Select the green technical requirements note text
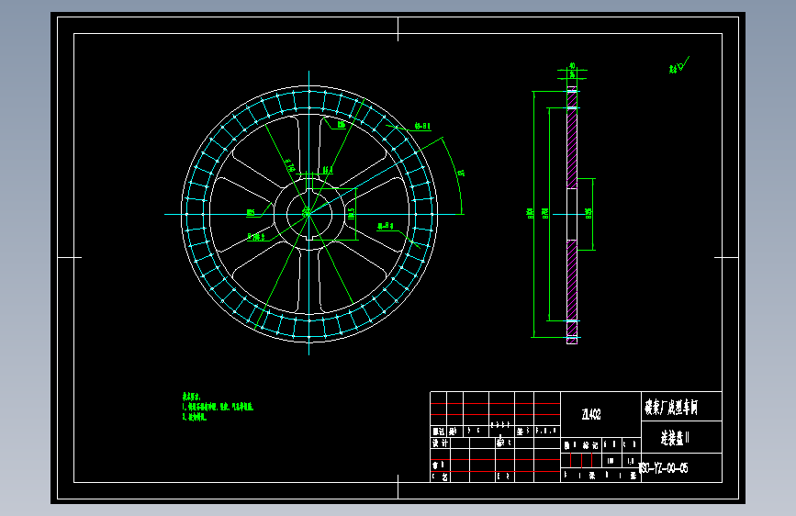This screenshot has height=516, width=796. 218,407
